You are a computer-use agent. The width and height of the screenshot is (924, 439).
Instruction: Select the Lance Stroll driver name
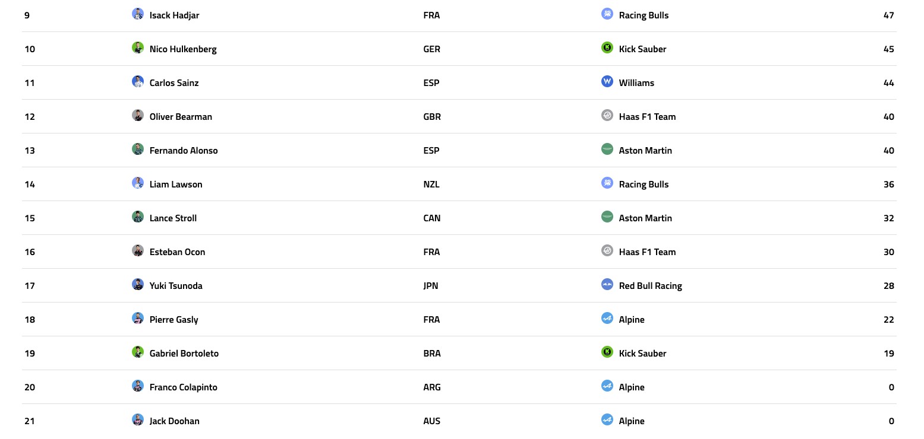173,218
